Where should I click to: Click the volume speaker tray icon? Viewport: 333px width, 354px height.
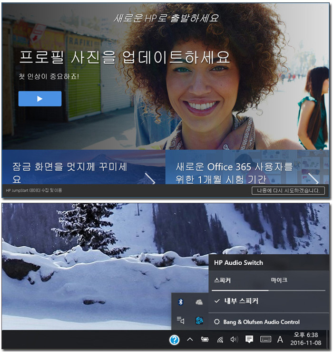[235, 339]
